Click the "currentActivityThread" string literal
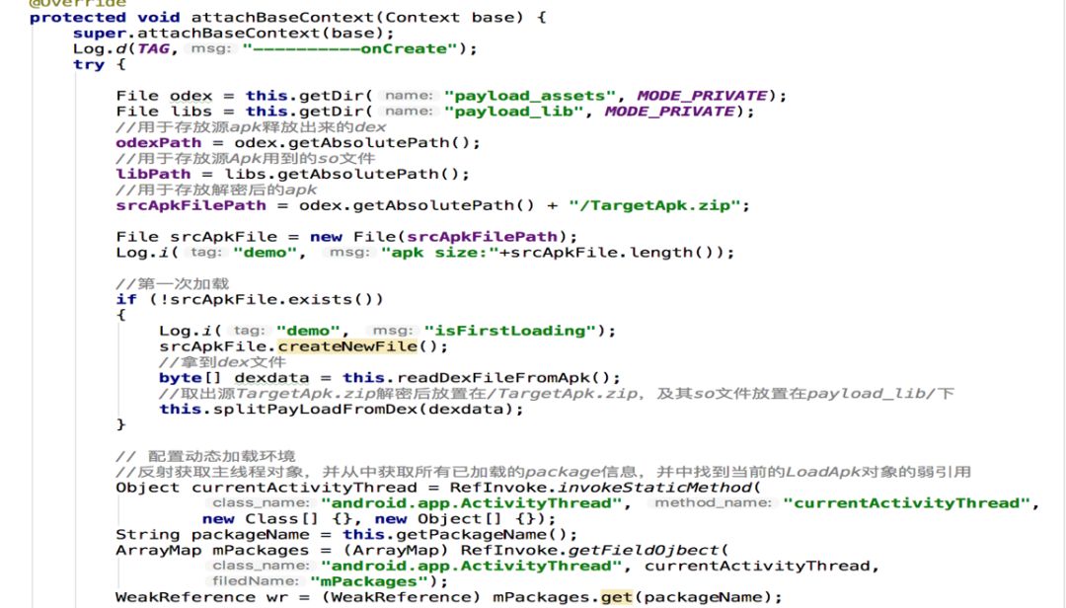Viewport: 1066px width, 608px height. click(907, 503)
